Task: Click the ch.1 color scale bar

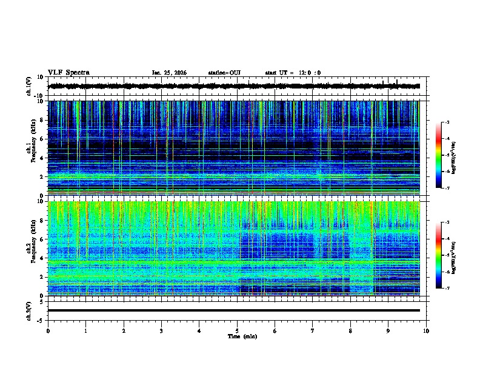Action: pyautogui.click(x=439, y=155)
